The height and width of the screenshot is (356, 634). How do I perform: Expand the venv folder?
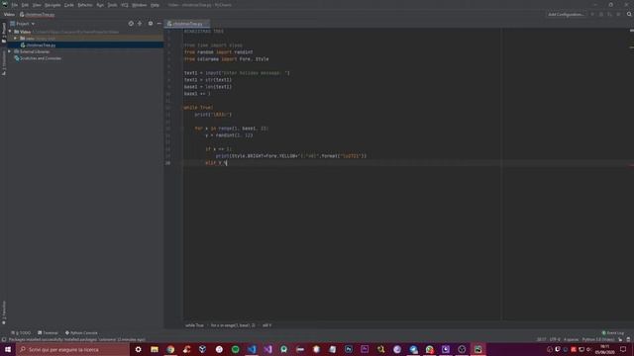click(16, 39)
